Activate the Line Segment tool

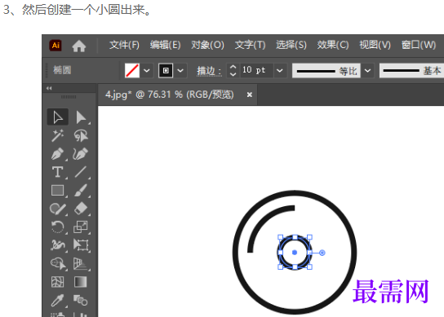[81, 172]
